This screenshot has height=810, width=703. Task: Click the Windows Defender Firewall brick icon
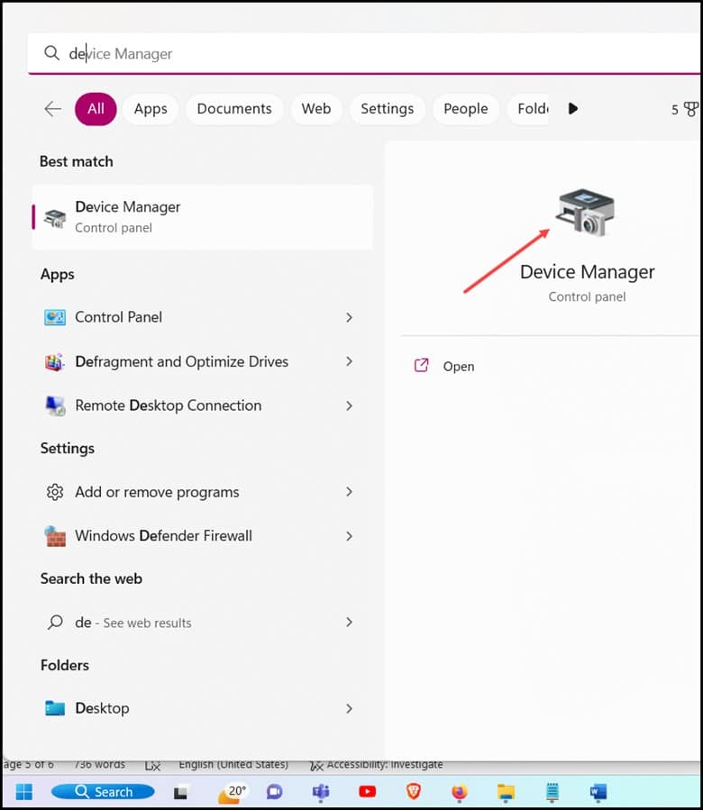(x=55, y=536)
